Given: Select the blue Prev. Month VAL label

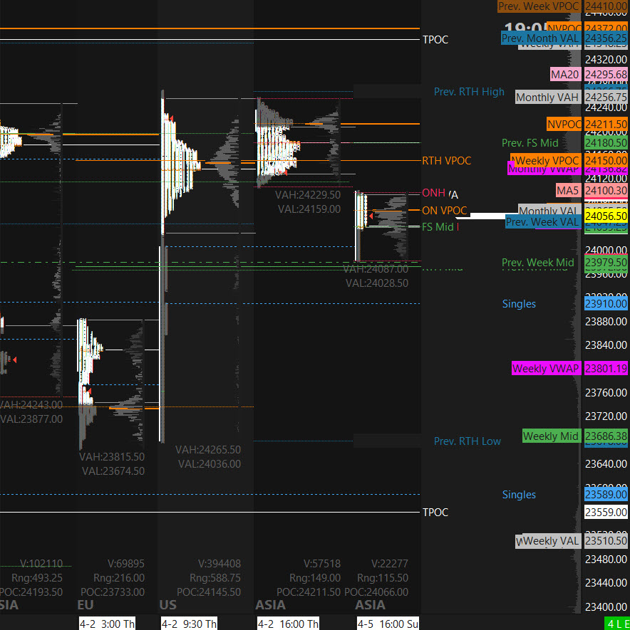Looking at the screenshot, I should pyautogui.click(x=541, y=38).
